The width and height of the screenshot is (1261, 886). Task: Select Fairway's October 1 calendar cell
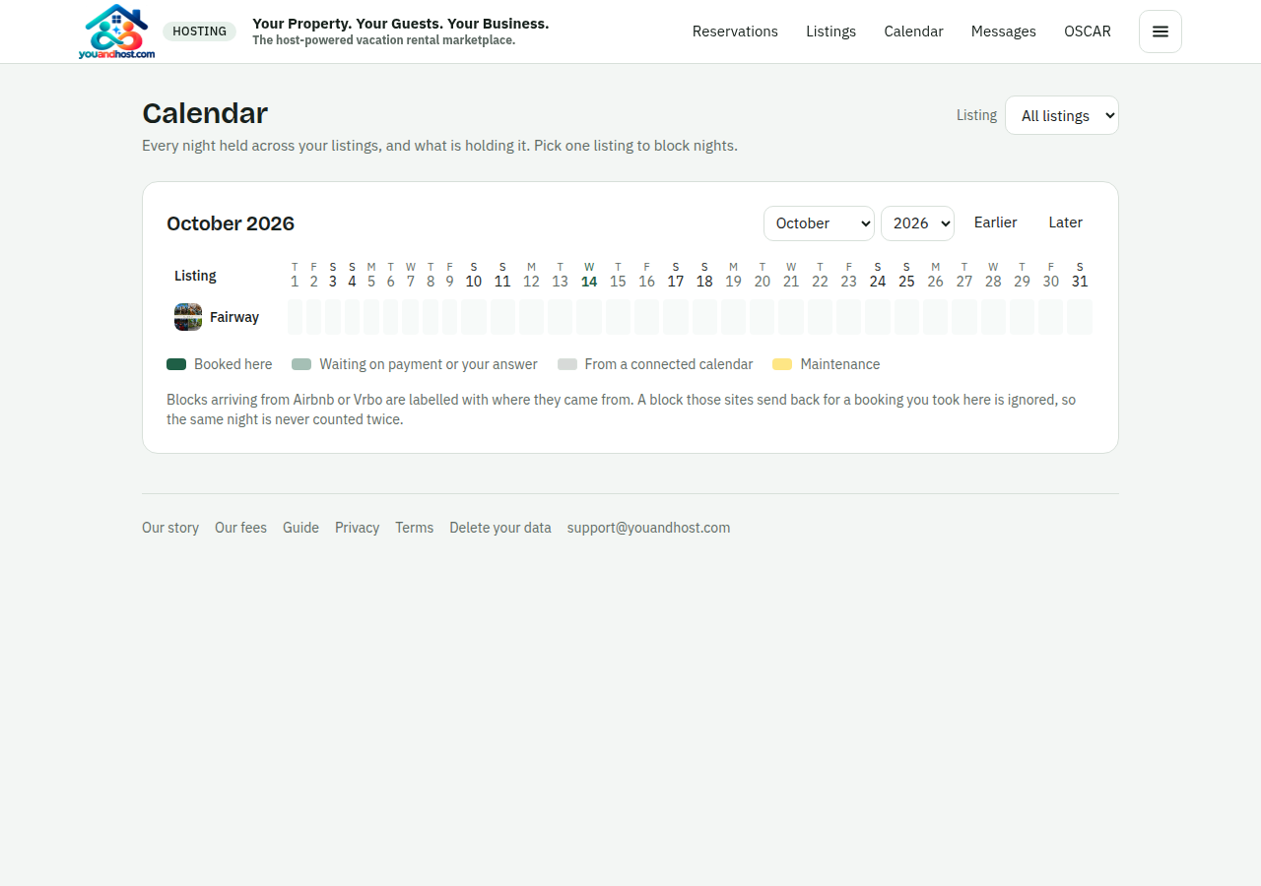click(295, 317)
